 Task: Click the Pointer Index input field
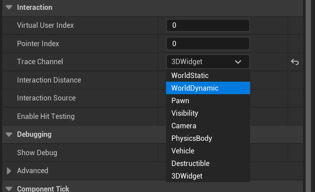[x=208, y=44]
